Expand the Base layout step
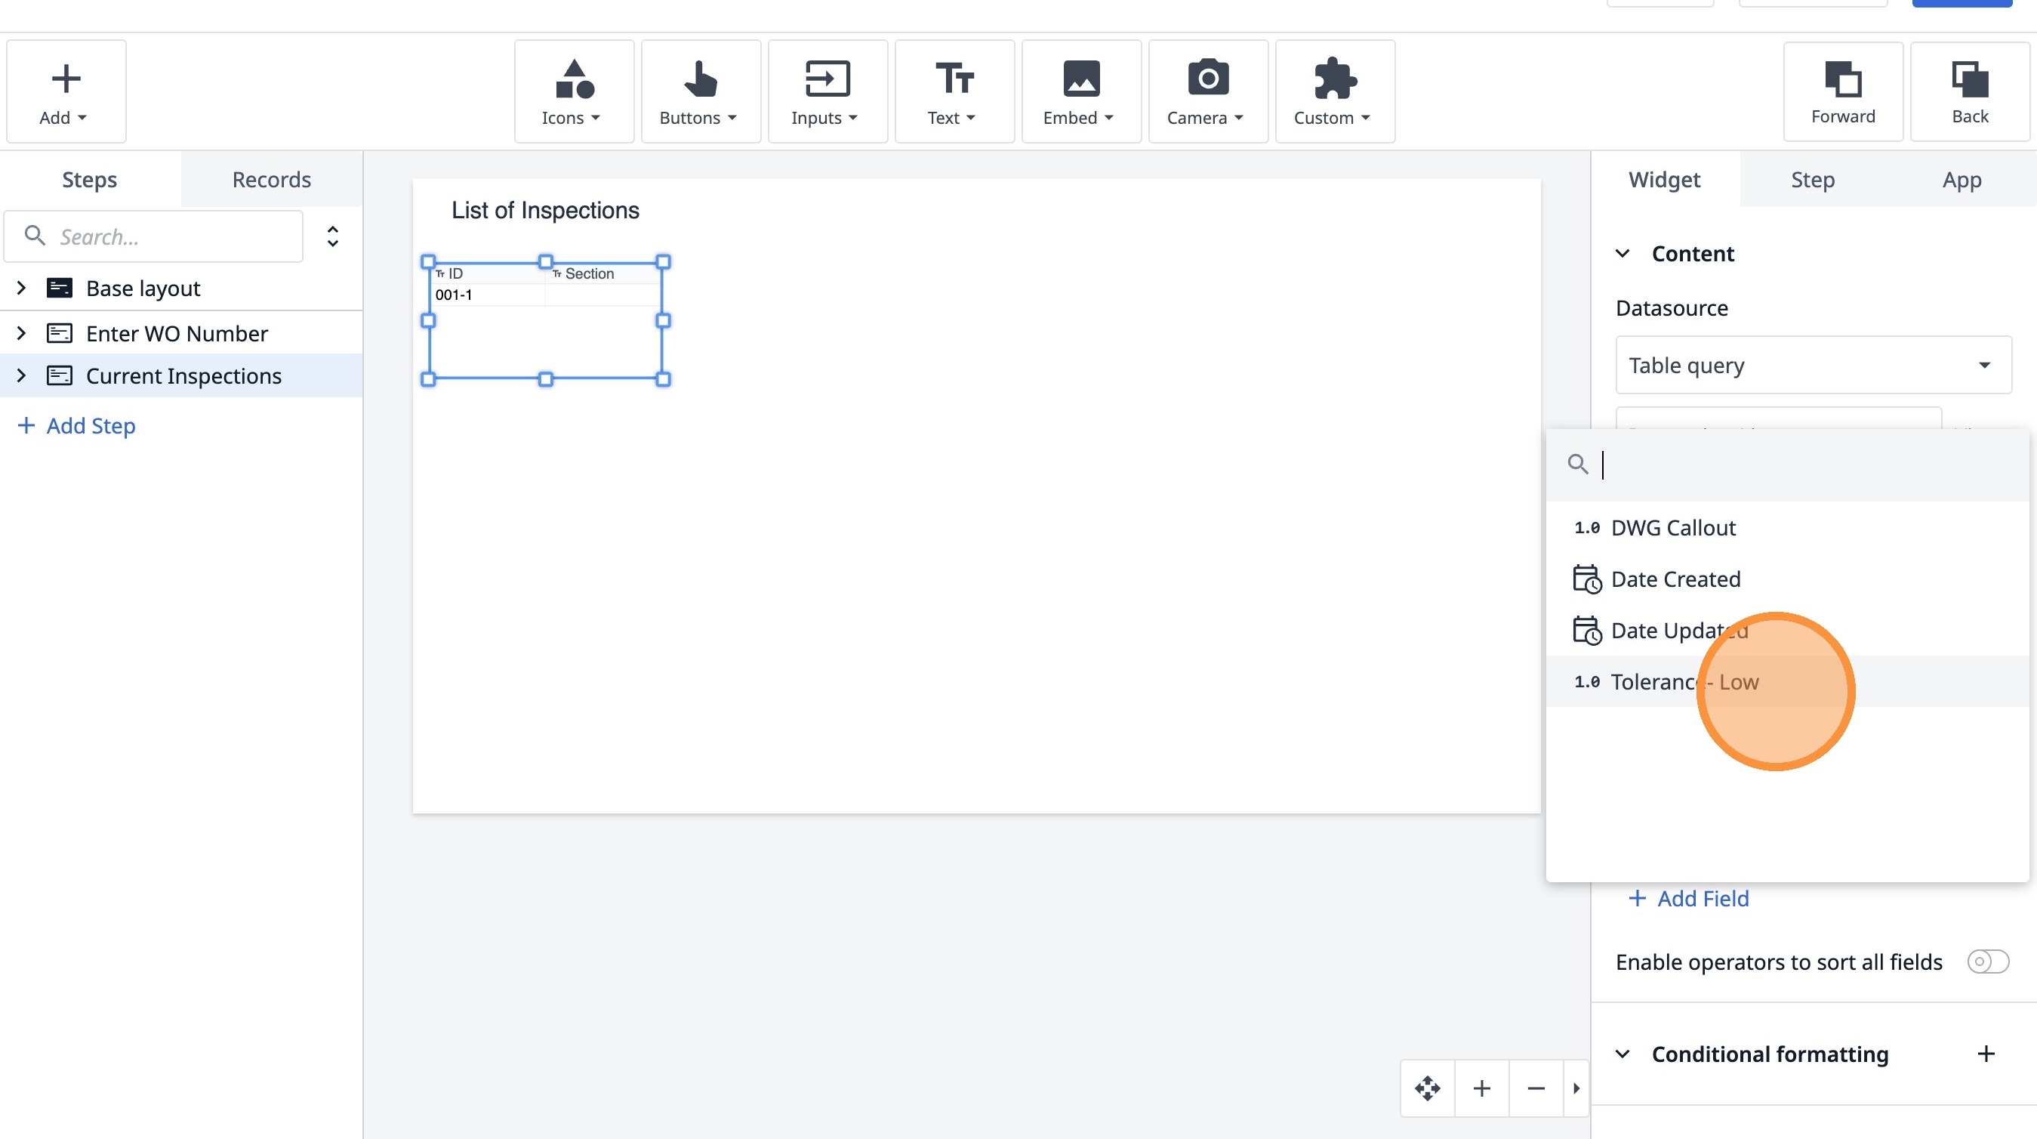Screen dimensions: 2037x1139 tap(21, 288)
